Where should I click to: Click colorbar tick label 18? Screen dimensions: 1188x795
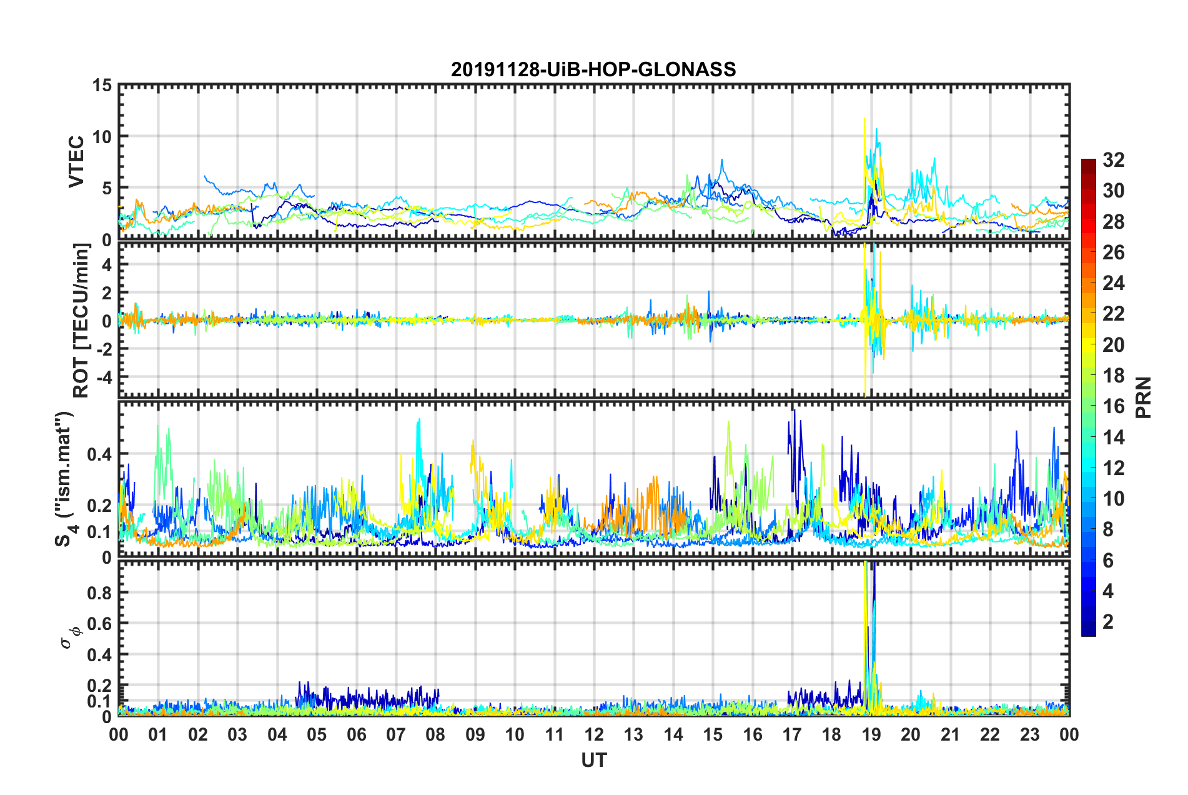(x=1114, y=376)
